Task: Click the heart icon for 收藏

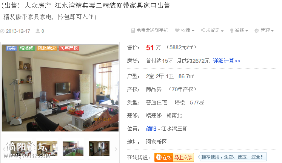Action: coord(177,30)
